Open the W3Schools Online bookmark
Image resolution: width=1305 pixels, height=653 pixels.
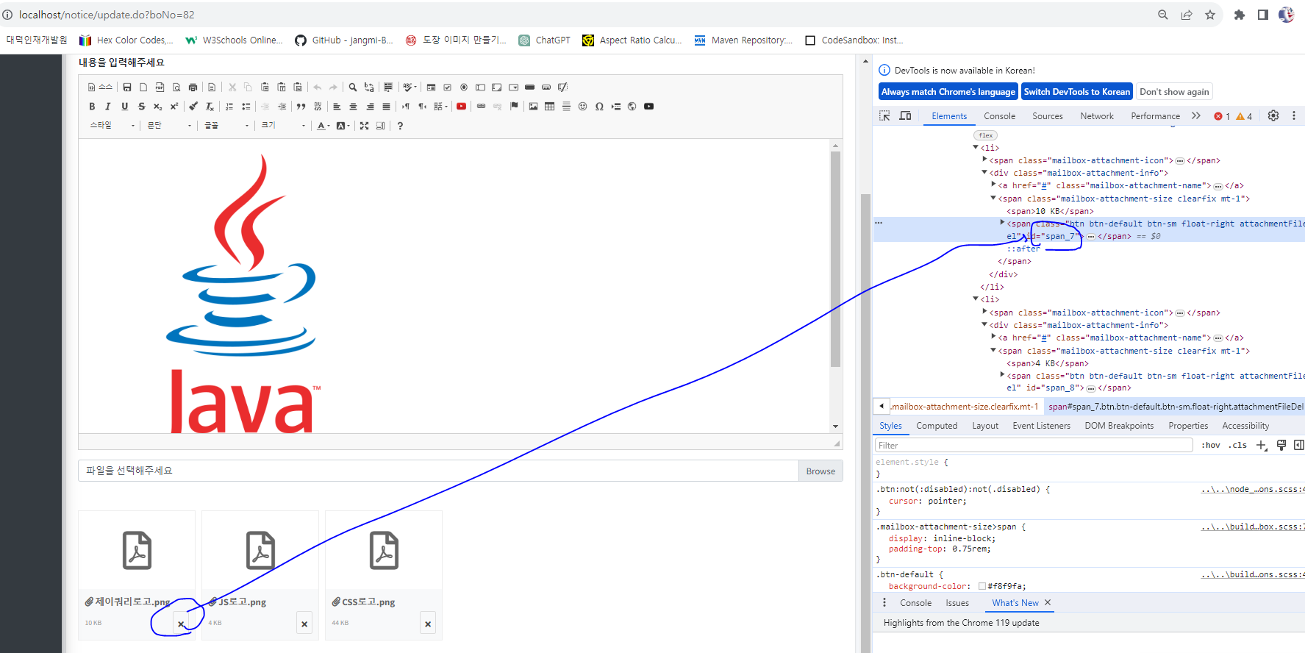[x=235, y=40]
